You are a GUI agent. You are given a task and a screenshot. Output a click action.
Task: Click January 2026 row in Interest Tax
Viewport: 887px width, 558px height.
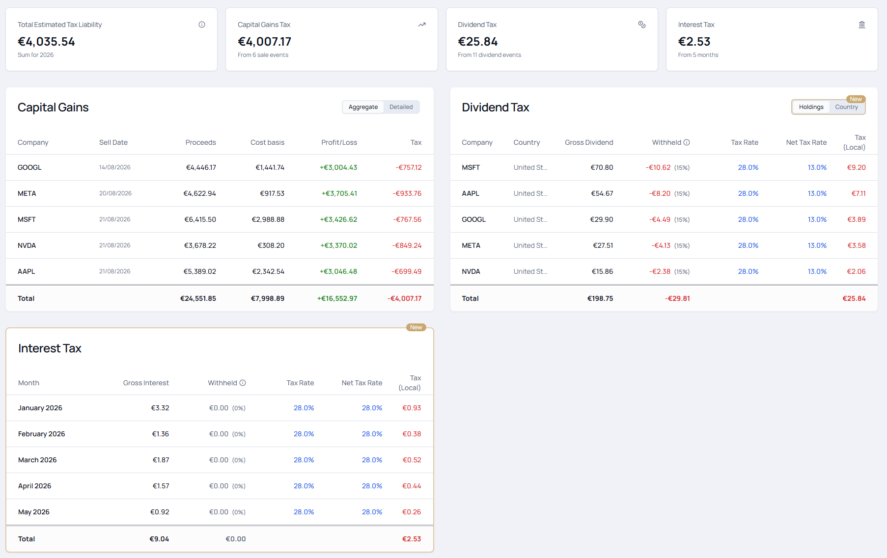(220, 408)
